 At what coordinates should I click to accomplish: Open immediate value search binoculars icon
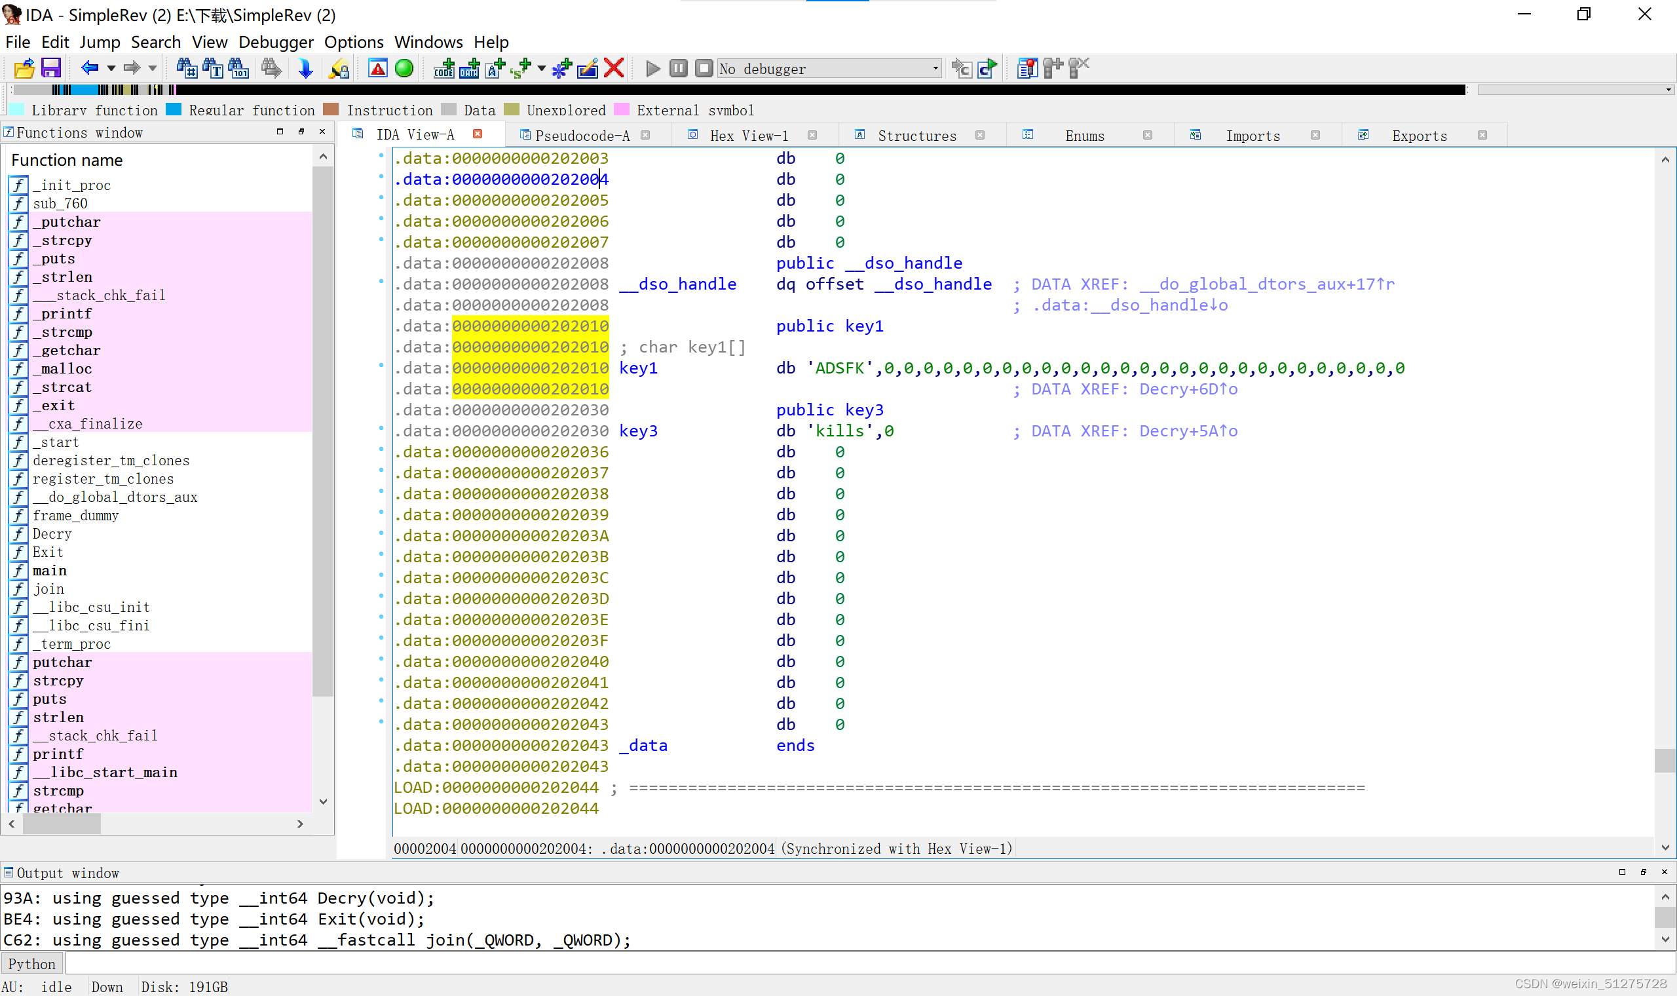(x=187, y=68)
